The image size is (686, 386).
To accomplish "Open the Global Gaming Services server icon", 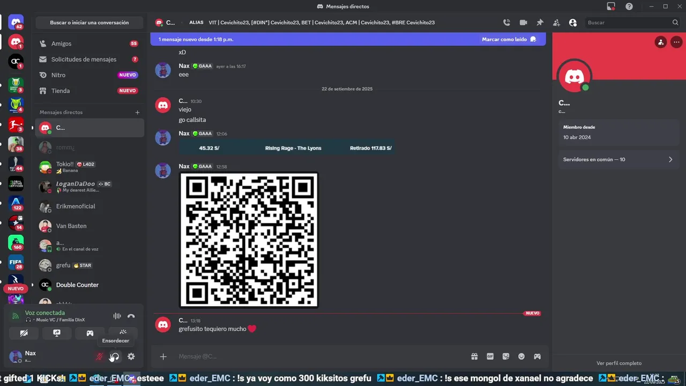I will pyautogui.click(x=16, y=183).
